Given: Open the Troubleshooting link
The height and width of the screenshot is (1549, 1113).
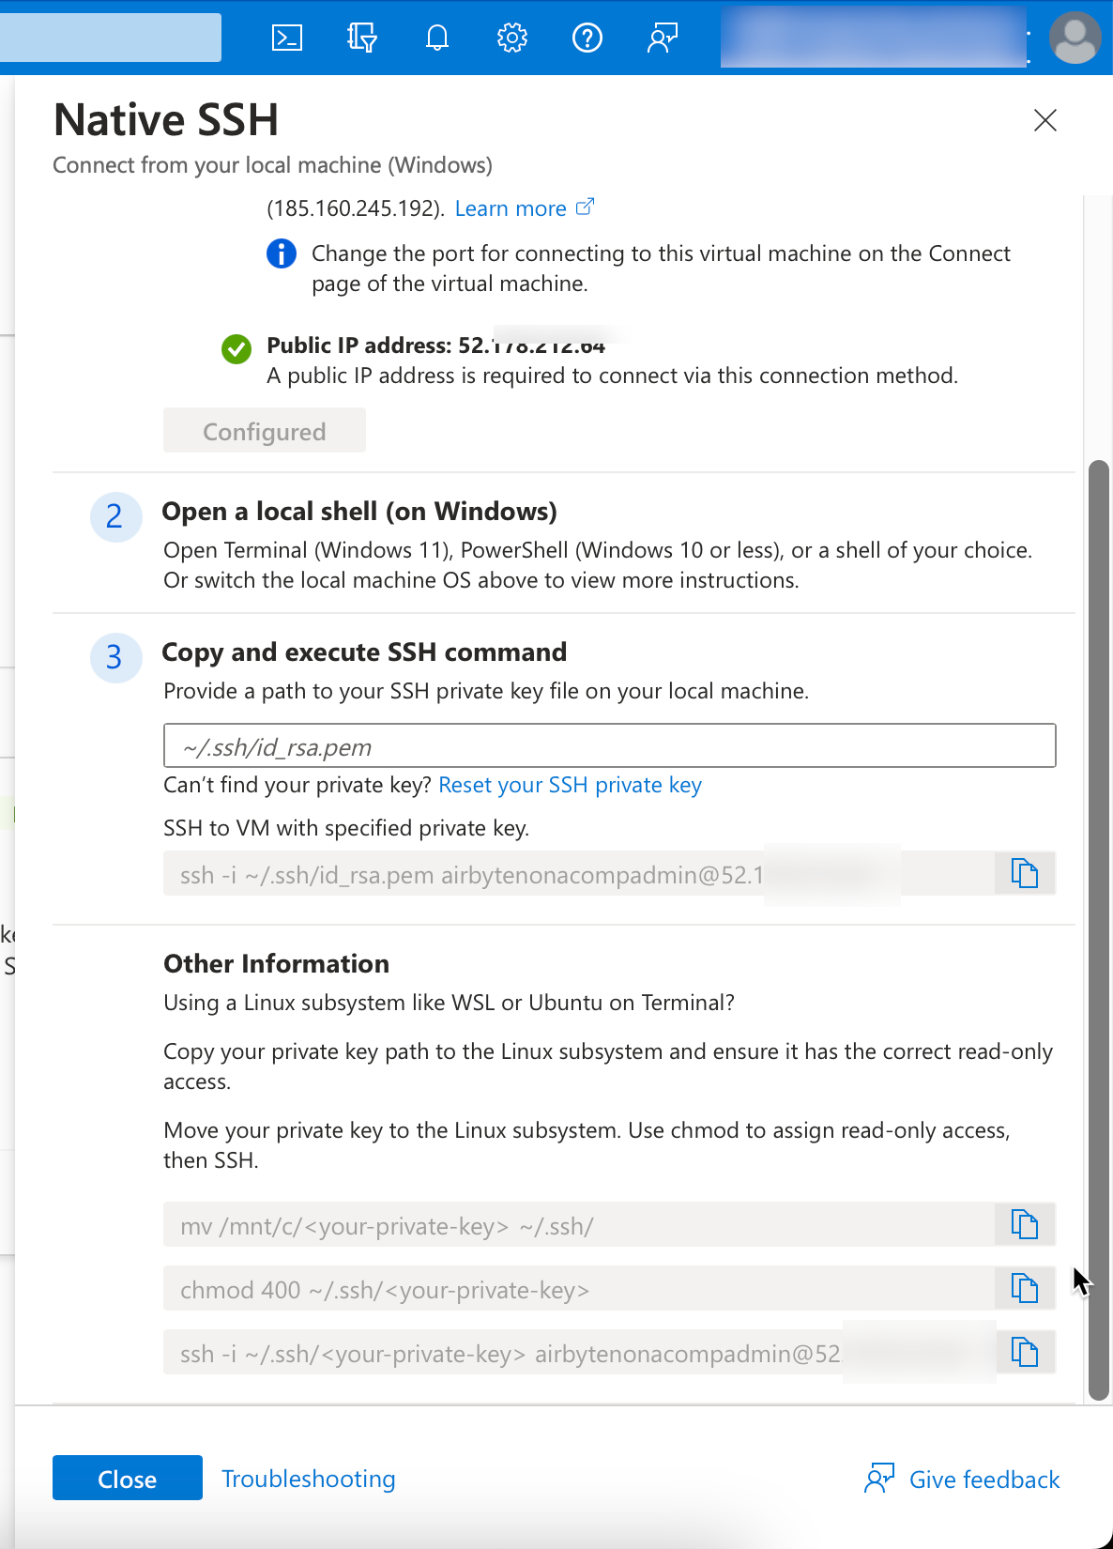Looking at the screenshot, I should [308, 1479].
